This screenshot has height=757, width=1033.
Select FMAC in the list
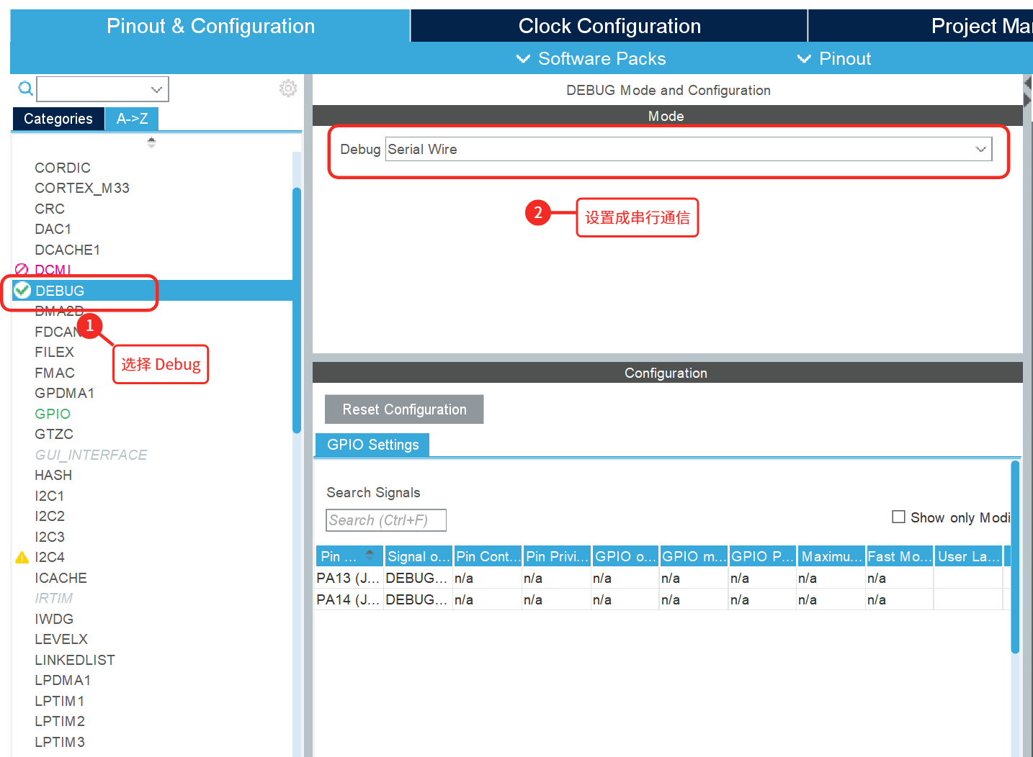click(x=55, y=373)
